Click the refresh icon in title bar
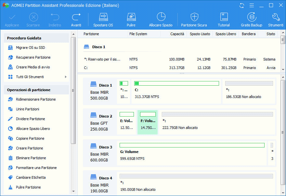Screen dimensions: 286x196 [x=242, y=6]
